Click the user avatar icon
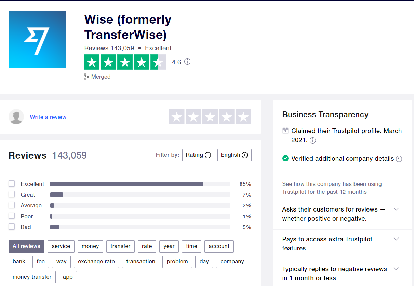The image size is (414, 286). [x=16, y=117]
